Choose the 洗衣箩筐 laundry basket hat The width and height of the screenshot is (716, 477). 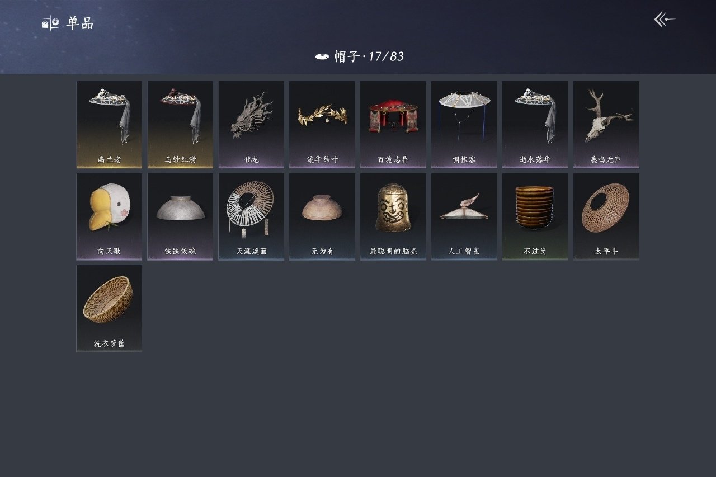click(x=109, y=308)
